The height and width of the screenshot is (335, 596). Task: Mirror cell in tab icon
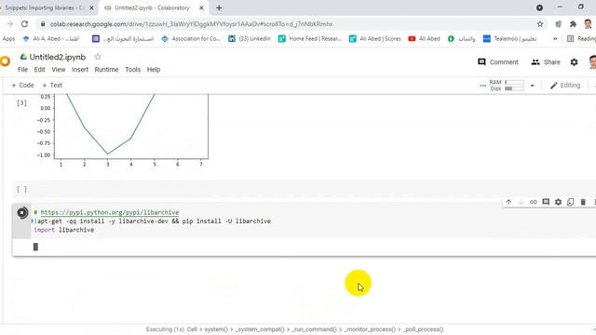pos(570,202)
